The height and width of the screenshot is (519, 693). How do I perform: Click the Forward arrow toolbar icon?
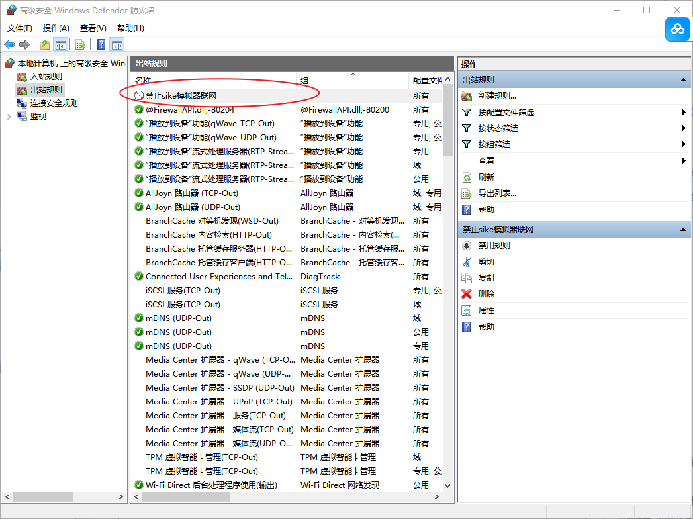point(24,44)
